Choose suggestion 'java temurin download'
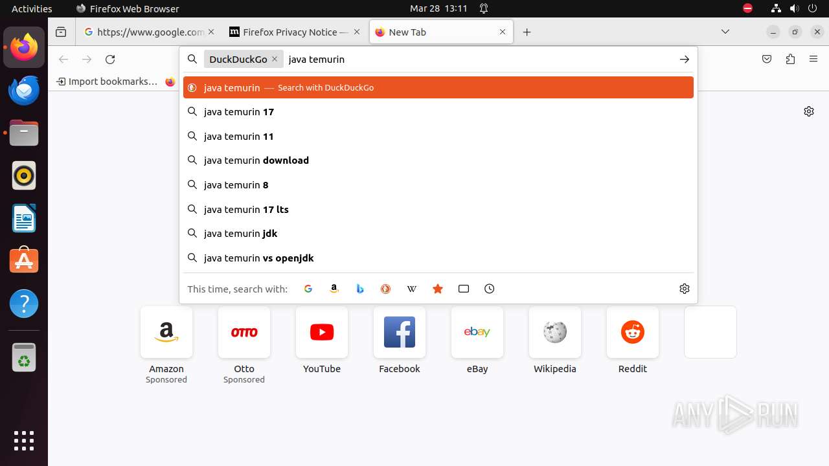Viewport: 829px width, 466px height. (438, 161)
